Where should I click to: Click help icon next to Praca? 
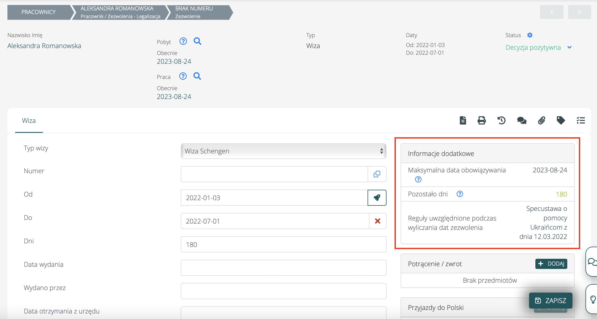click(x=183, y=76)
